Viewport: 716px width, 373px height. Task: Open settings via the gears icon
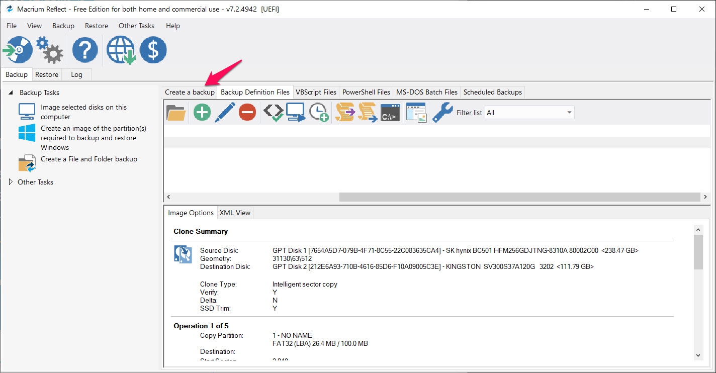[x=50, y=50]
